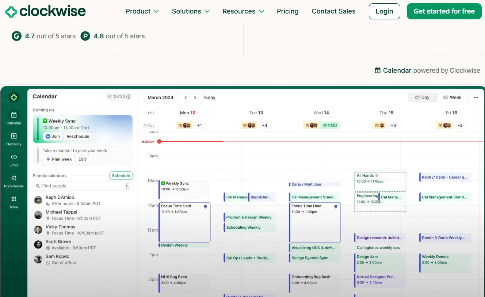Switch calendar to Week view
This screenshot has width=485, height=297.
452,98
